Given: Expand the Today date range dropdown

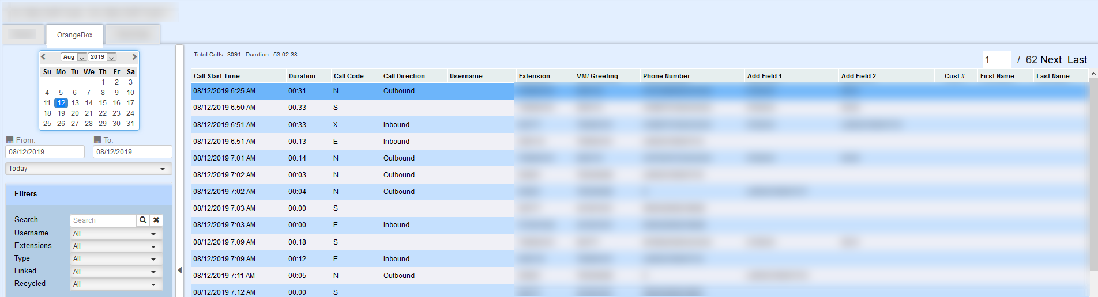Looking at the screenshot, I should [x=89, y=169].
